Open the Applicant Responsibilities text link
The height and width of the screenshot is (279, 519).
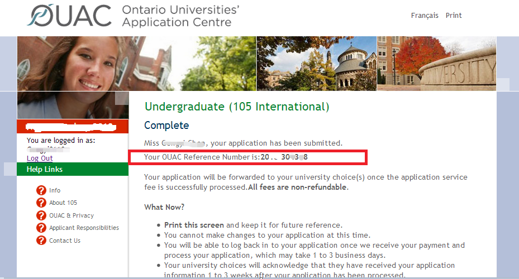(84, 228)
